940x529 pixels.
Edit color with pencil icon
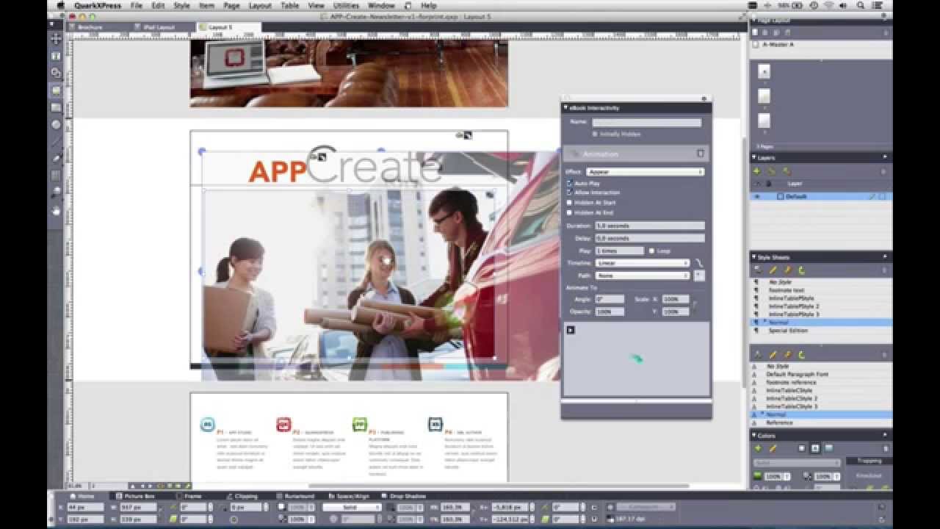(x=773, y=447)
